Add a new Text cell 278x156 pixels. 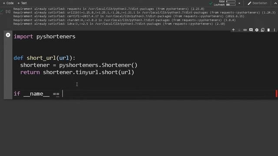click(22, 3)
